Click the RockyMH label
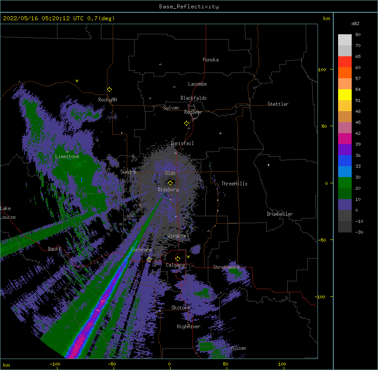378x370 pixels. pos(107,100)
